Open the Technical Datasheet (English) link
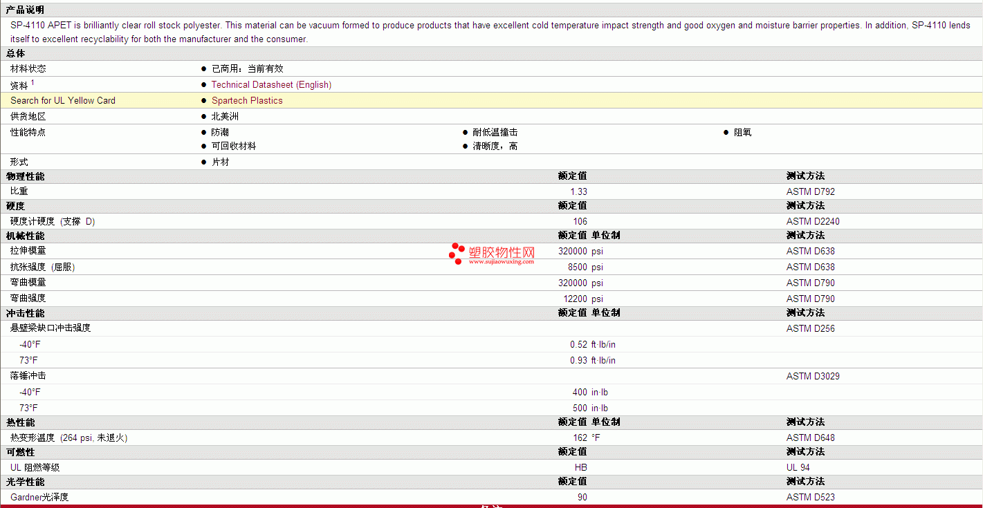Screen dimensions: 983x508 [271, 84]
